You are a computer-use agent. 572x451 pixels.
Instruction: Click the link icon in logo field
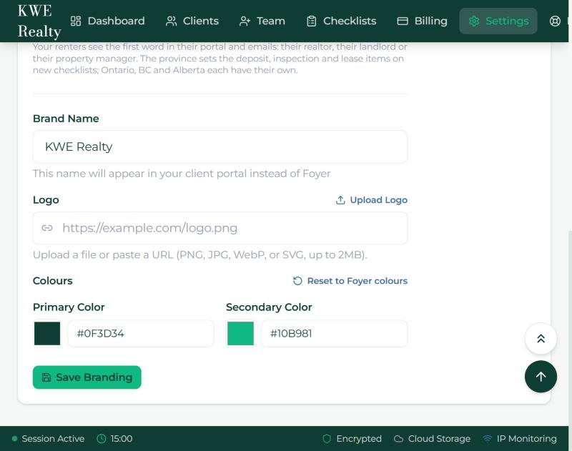(47, 228)
